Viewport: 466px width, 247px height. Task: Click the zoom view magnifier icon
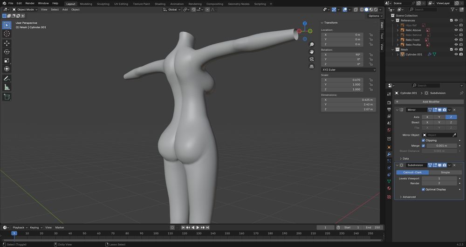[311, 45]
